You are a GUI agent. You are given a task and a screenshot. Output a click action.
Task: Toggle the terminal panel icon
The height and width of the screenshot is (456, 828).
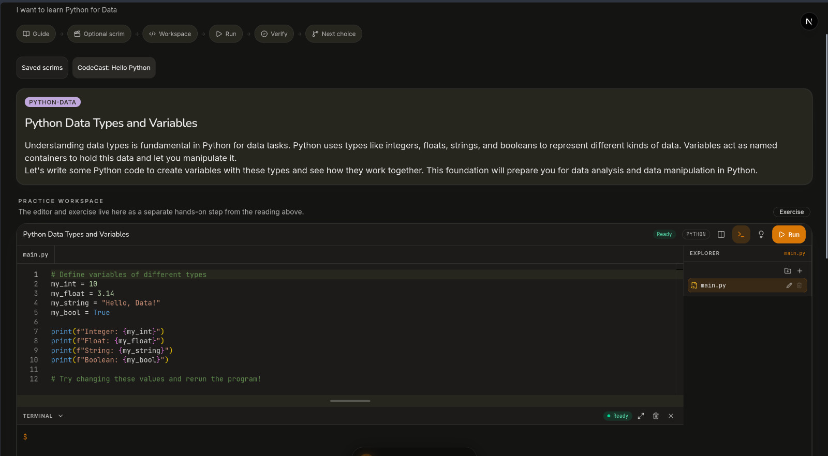click(741, 234)
